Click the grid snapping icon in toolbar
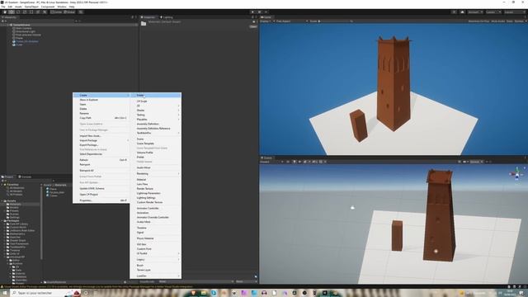The width and height of the screenshot is (528, 297). 81,12
